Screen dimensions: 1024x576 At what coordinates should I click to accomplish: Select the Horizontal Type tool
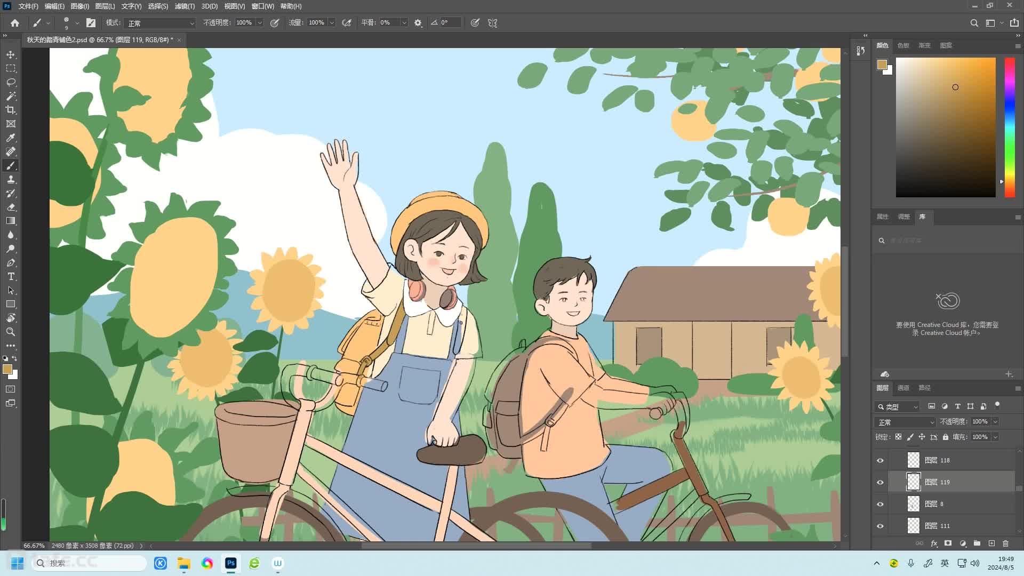click(x=11, y=276)
